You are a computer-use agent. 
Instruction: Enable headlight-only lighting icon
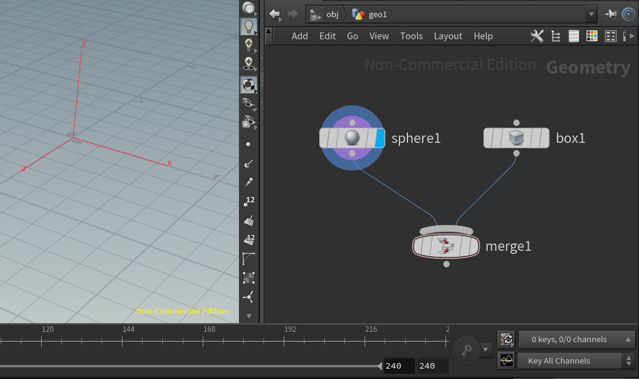[x=249, y=26]
